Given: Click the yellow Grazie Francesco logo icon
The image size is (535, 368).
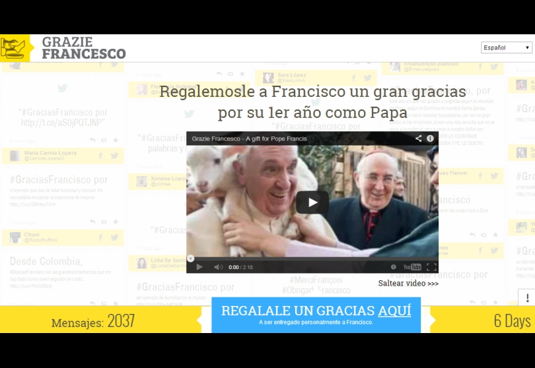Looking at the screenshot, I should pos(15,48).
